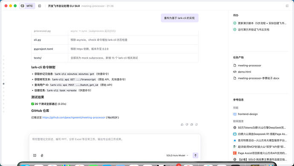
Task: Click the 26 个测试全部通过 result line
Action: 49,104
